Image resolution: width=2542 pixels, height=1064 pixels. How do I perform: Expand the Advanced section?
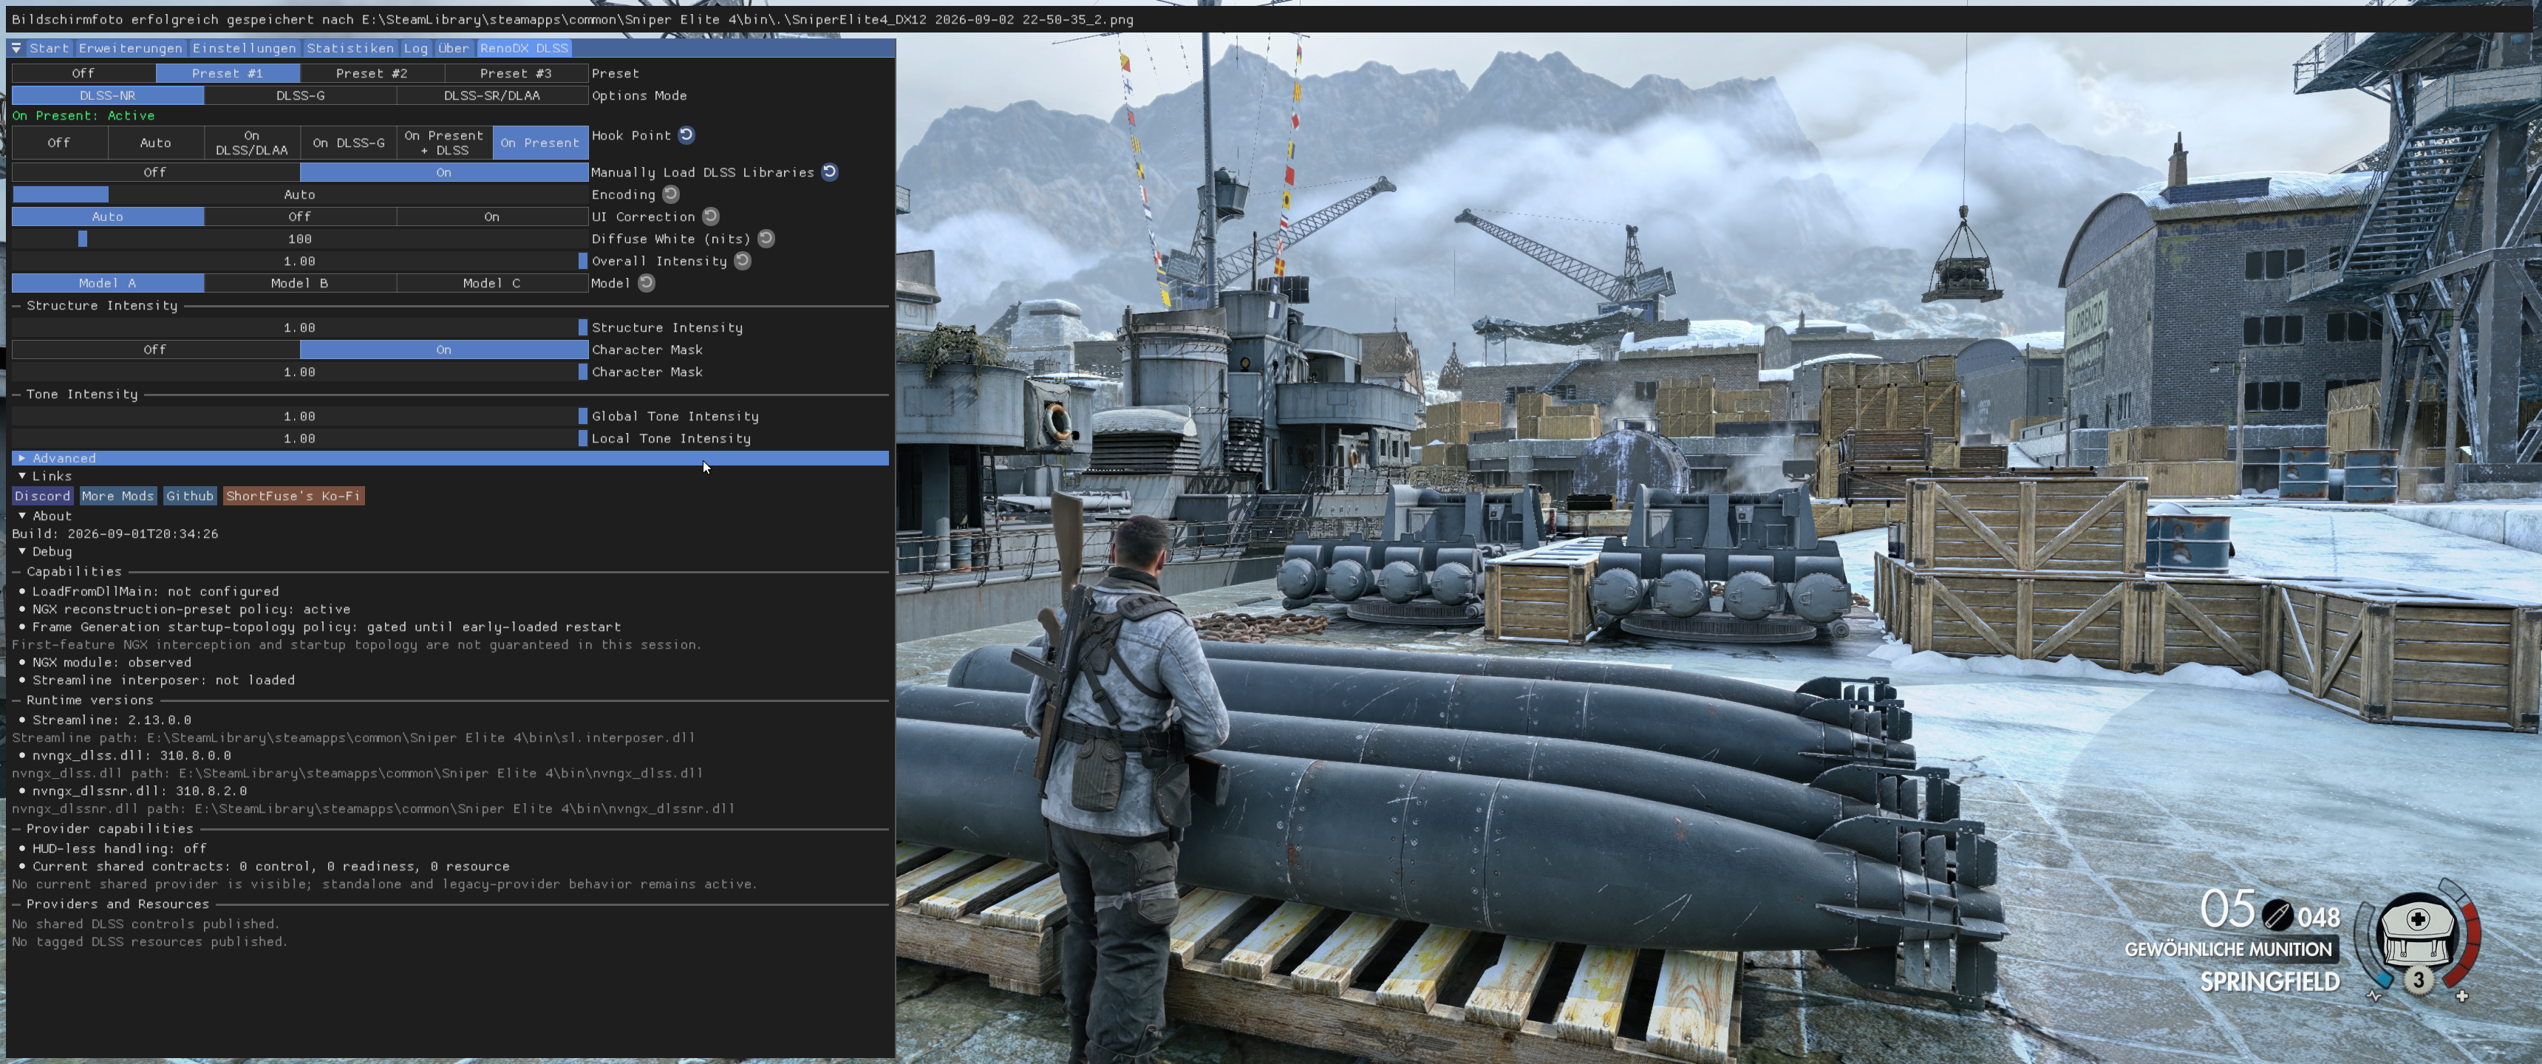450,458
